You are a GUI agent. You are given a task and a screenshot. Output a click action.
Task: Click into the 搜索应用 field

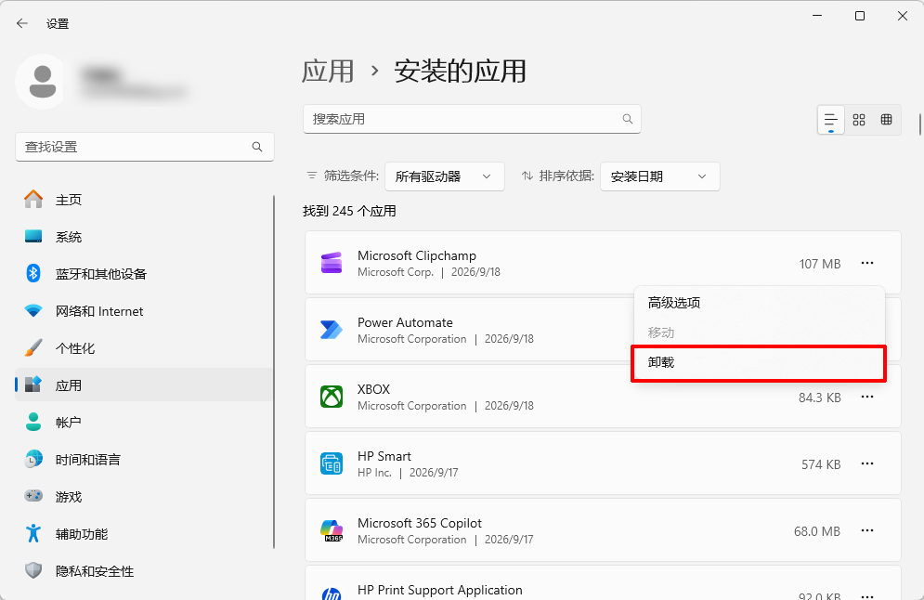[472, 119]
